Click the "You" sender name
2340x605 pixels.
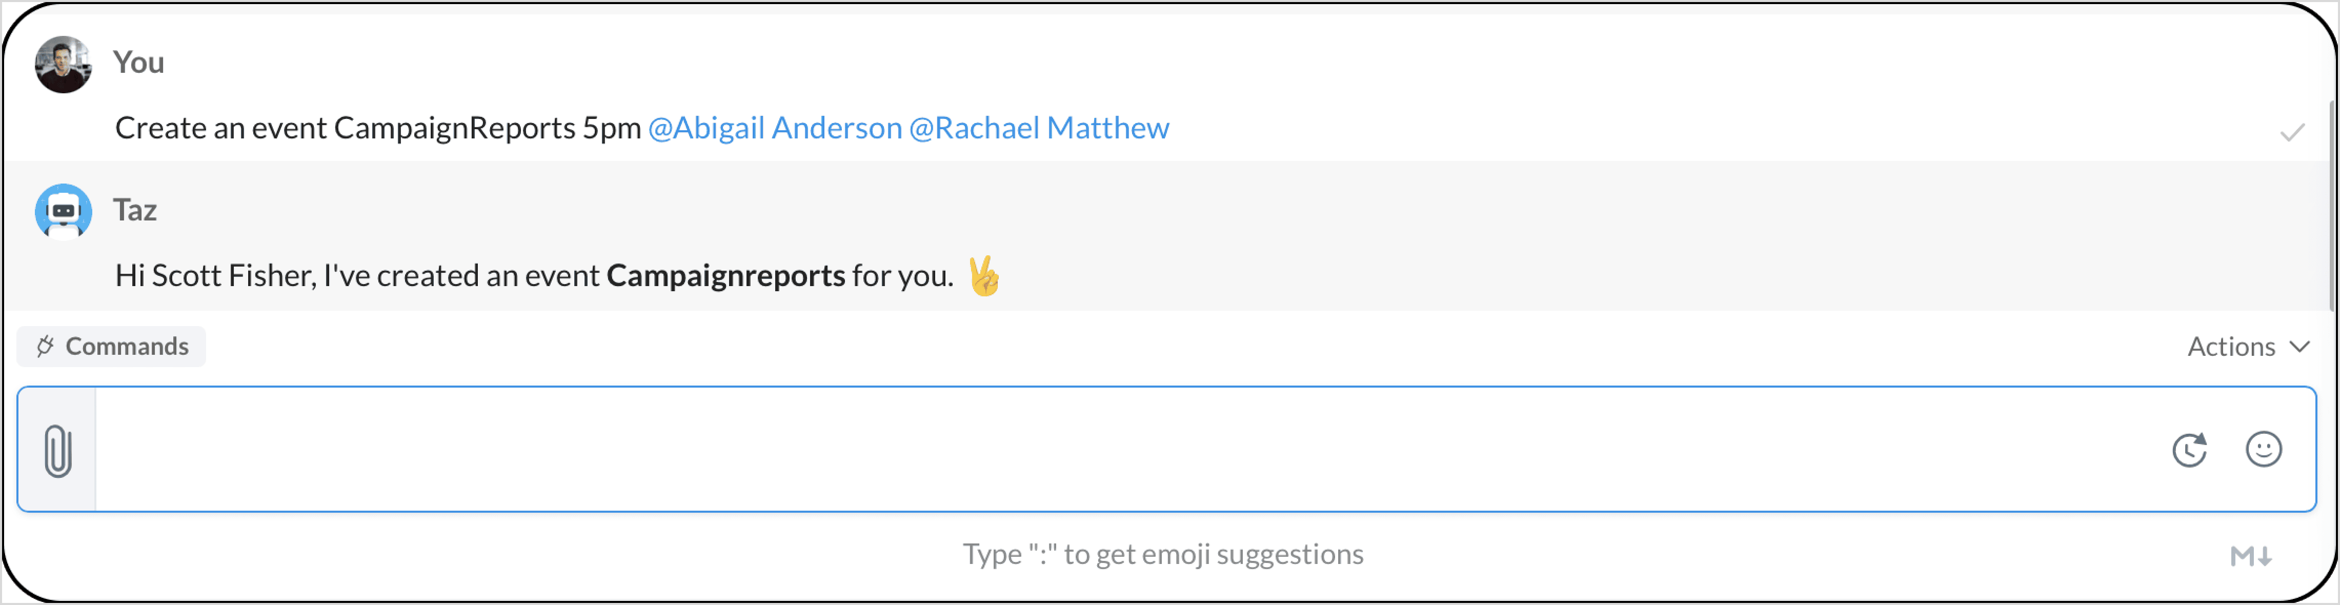(138, 62)
